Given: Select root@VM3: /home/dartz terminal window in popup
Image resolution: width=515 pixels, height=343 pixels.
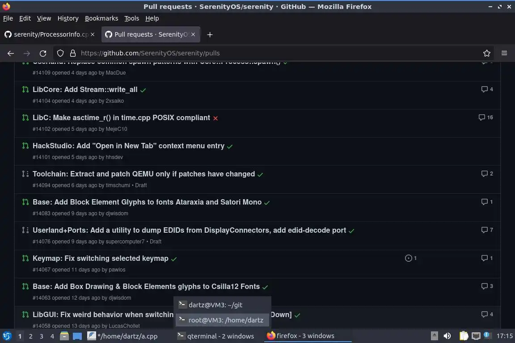Looking at the screenshot, I should pyautogui.click(x=222, y=320).
